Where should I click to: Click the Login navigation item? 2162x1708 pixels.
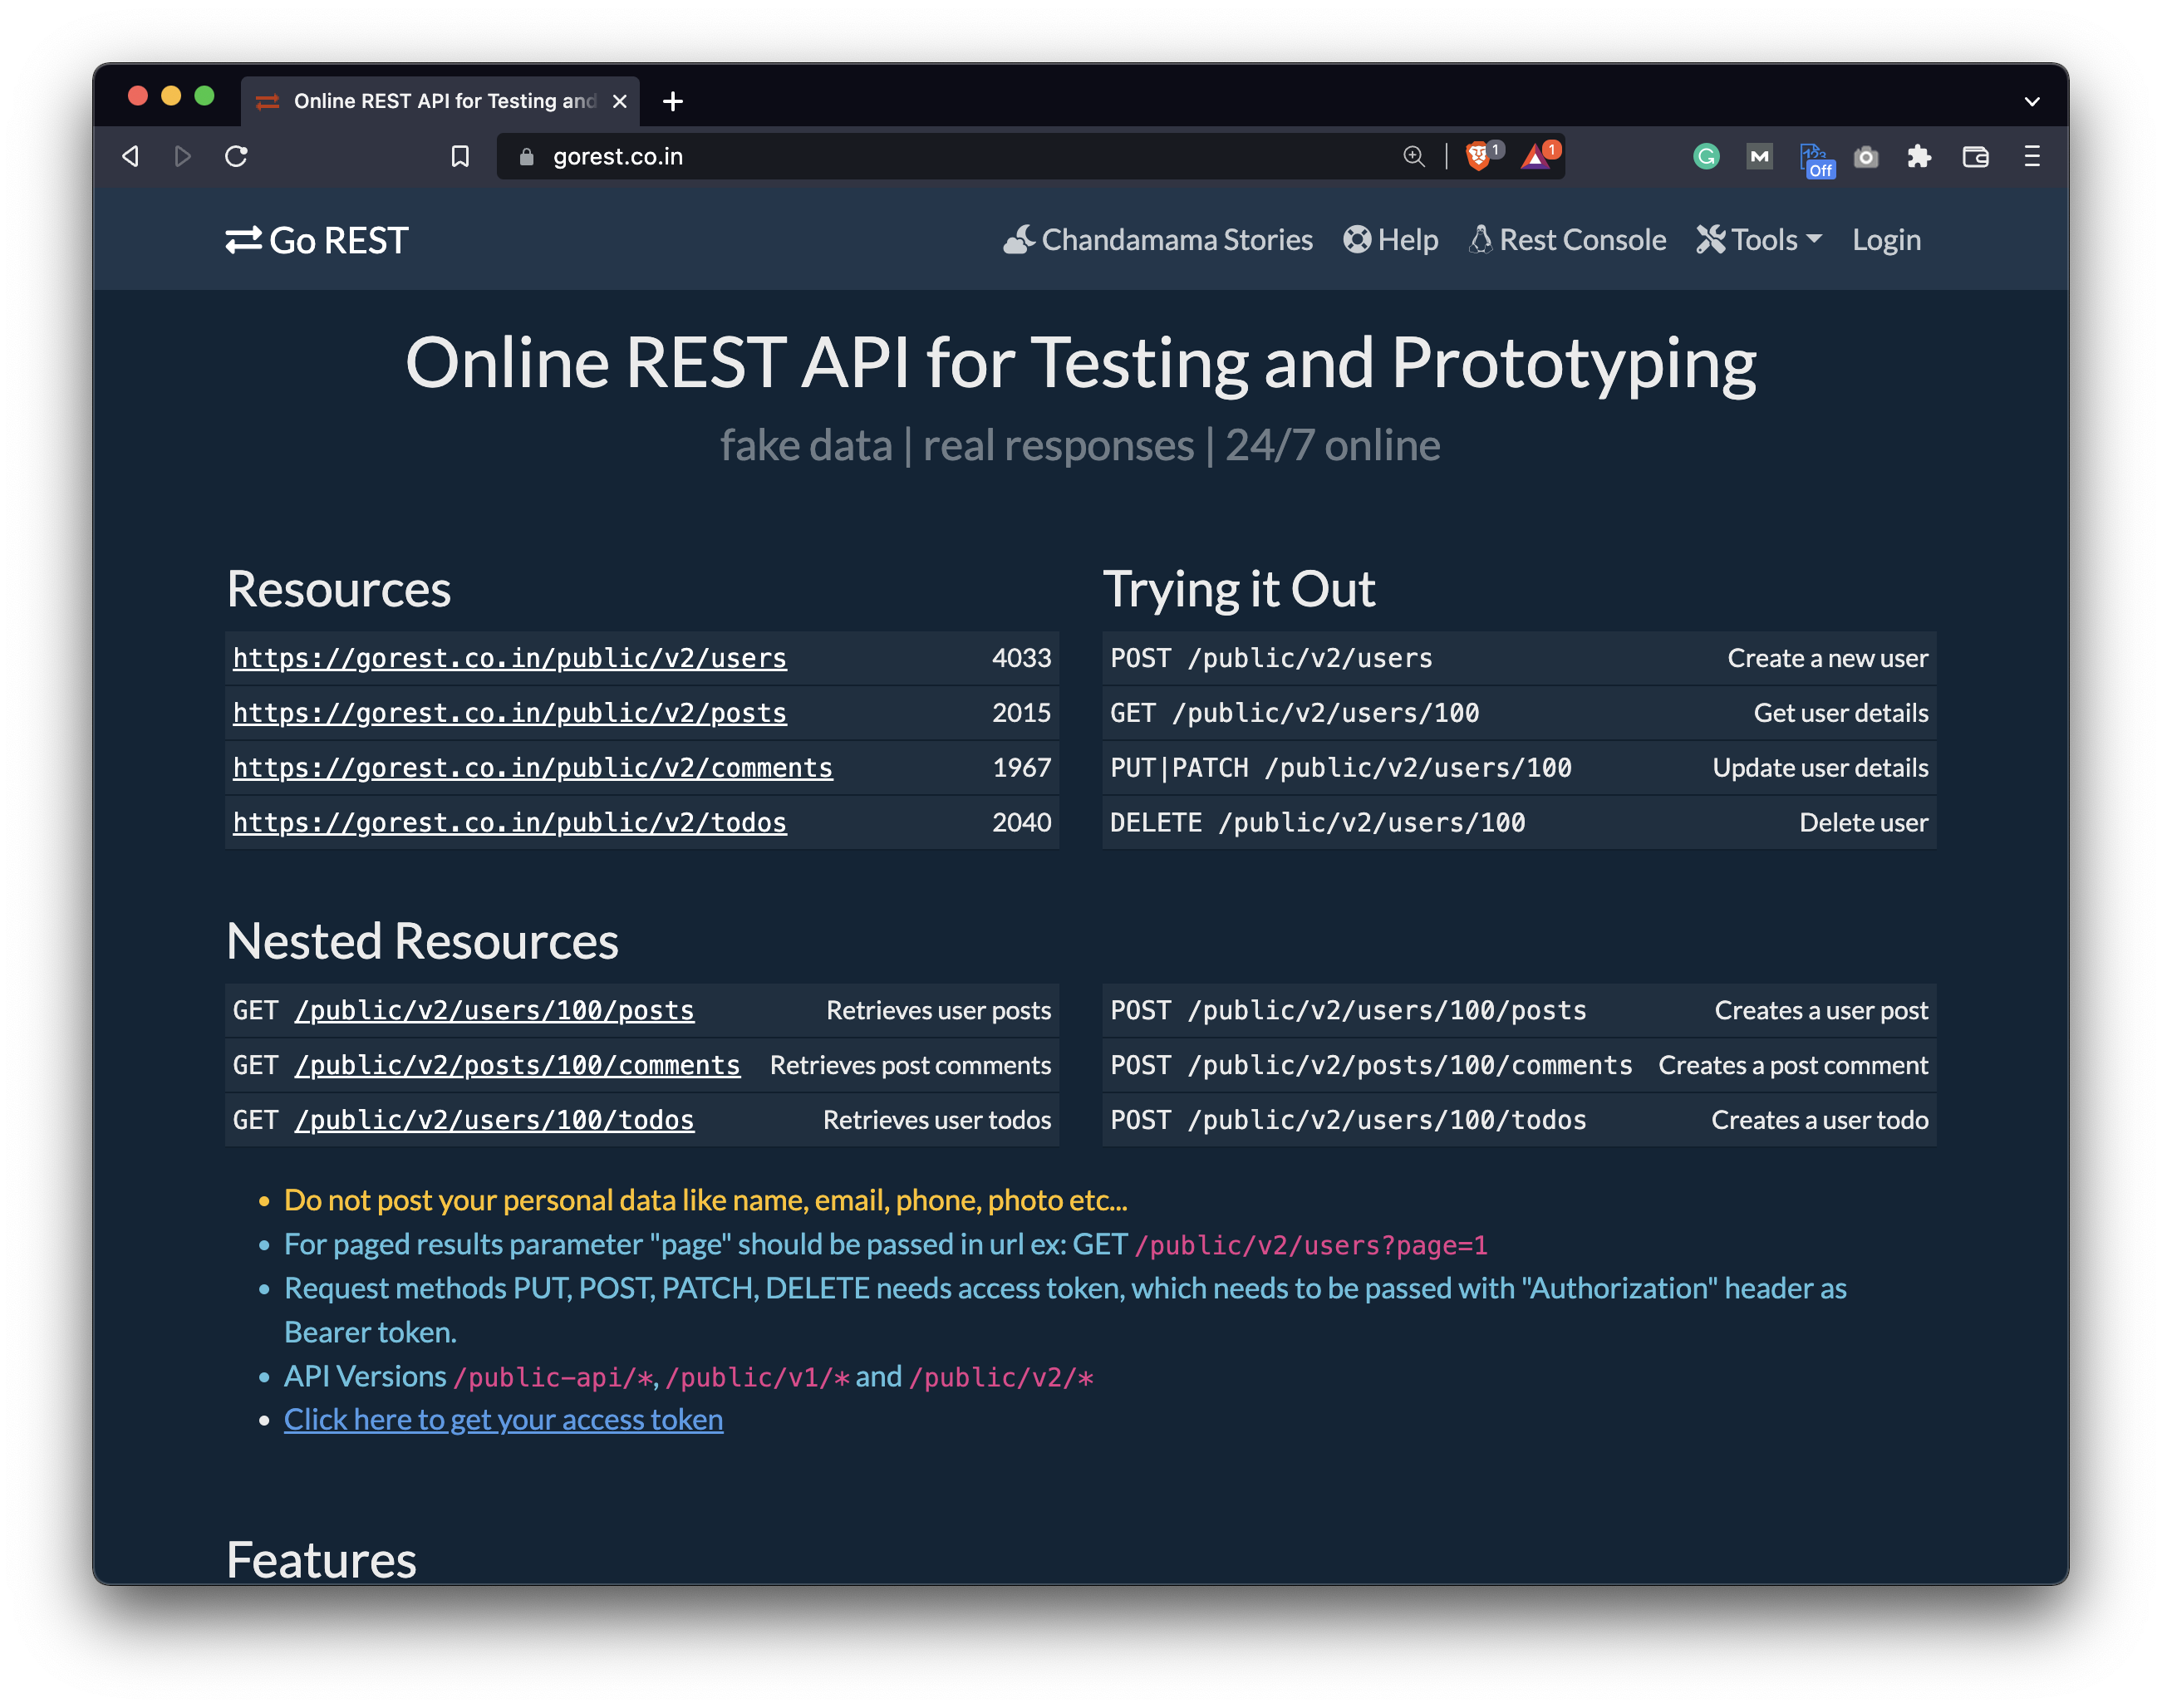1886,239
